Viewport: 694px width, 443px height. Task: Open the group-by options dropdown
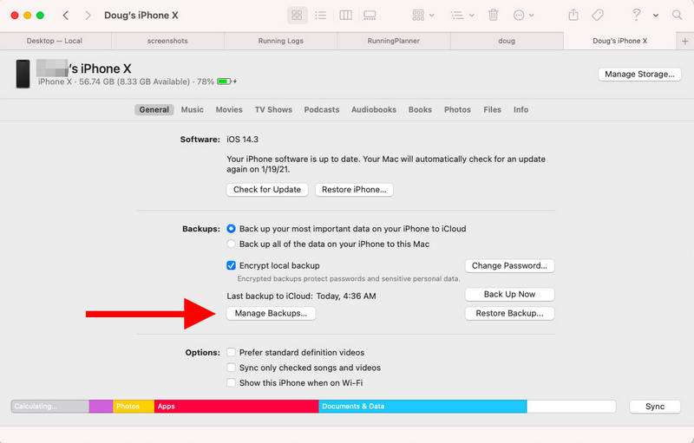point(422,16)
